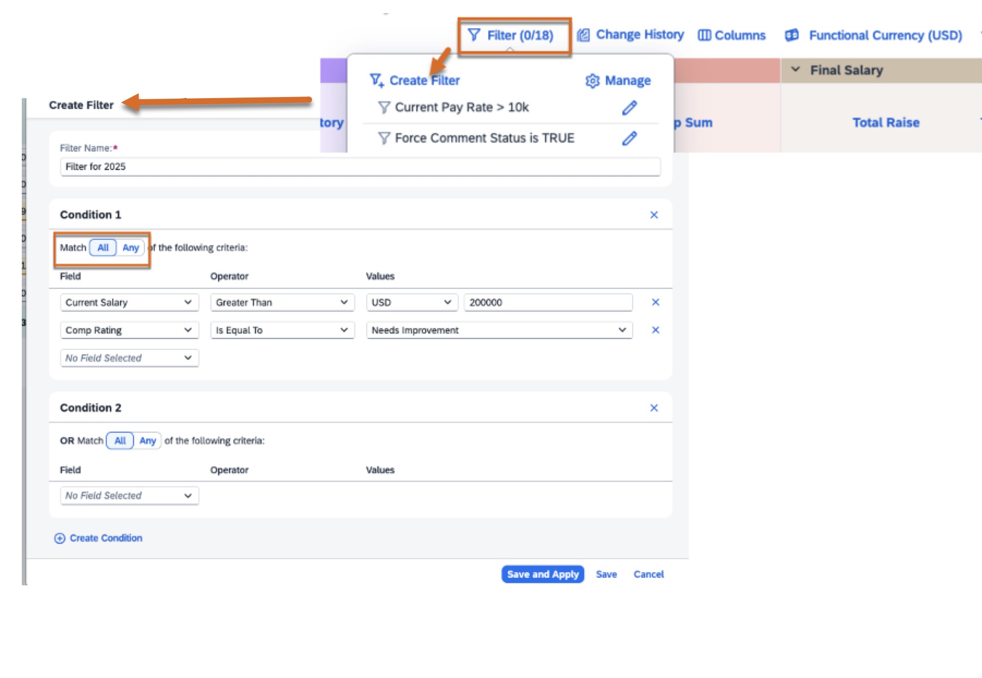Image resolution: width=982 pixels, height=678 pixels.
Task: Click the Filter Name input field
Action: (x=360, y=167)
